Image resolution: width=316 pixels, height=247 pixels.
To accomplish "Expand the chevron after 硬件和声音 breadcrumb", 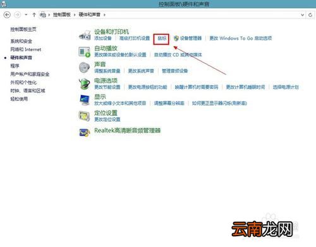I will click(x=104, y=14).
